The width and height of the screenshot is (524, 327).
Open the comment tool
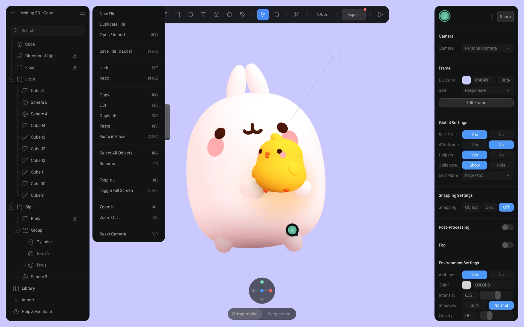pos(276,14)
